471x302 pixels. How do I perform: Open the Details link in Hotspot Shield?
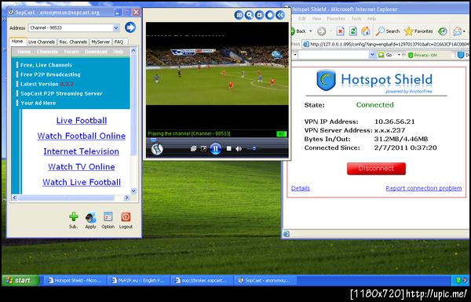(301, 188)
